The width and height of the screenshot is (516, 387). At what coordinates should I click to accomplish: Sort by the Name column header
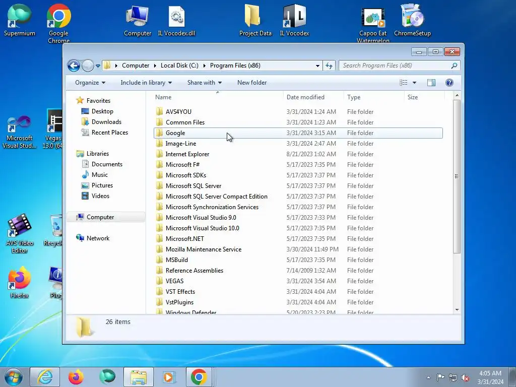click(217, 97)
